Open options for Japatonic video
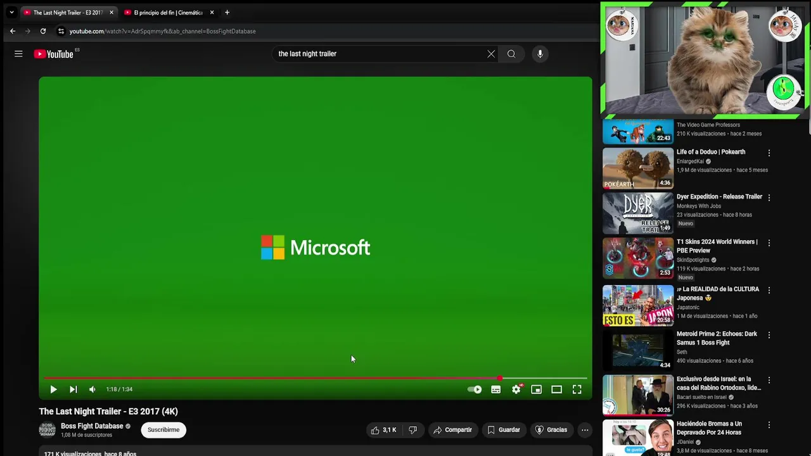811x456 pixels. click(x=769, y=290)
